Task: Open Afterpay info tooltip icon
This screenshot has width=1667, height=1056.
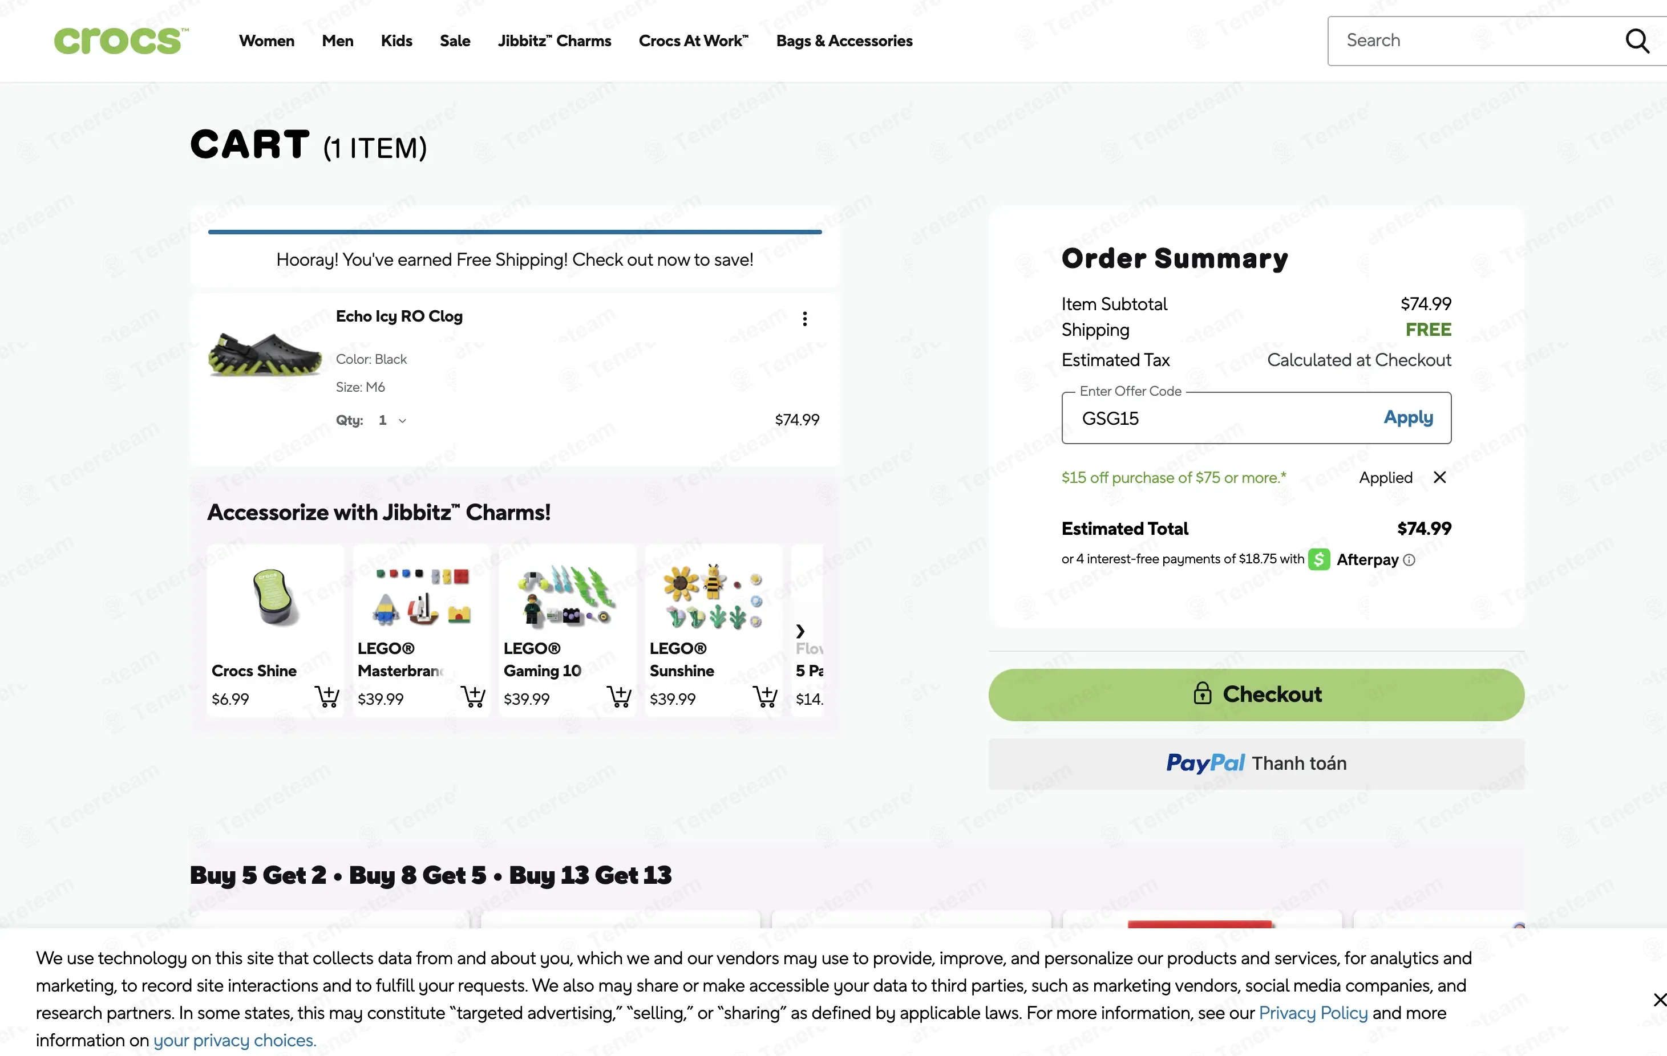Action: click(x=1410, y=560)
